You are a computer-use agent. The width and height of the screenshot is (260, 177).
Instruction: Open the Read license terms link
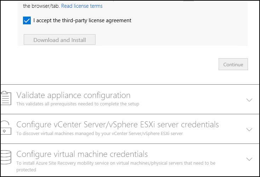tap(82, 6)
